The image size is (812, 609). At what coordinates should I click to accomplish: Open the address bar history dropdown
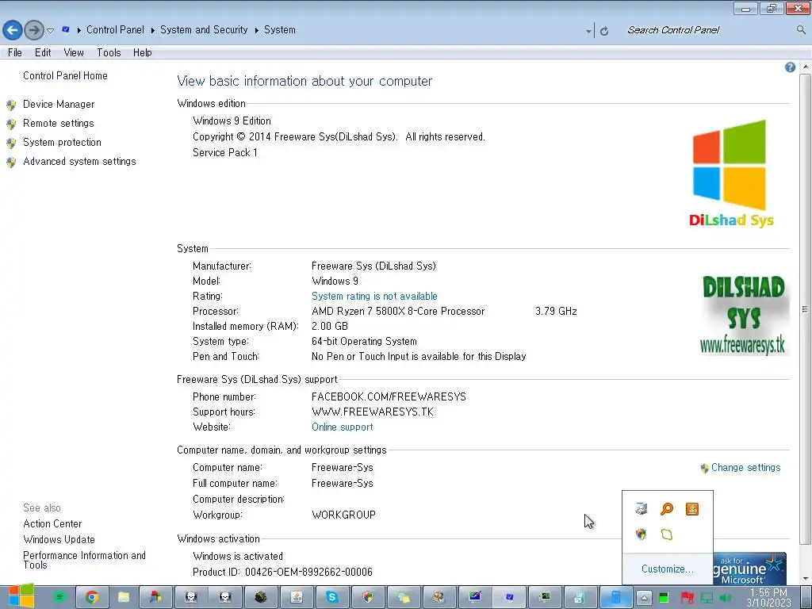click(588, 31)
